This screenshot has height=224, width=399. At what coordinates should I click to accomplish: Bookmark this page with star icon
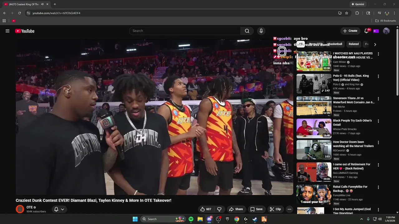pos(347,13)
